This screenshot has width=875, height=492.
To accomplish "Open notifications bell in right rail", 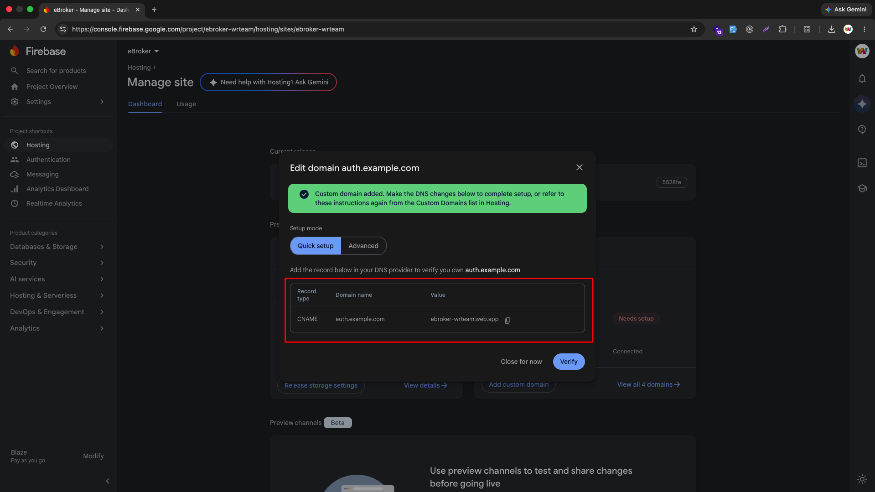I will click(x=862, y=78).
